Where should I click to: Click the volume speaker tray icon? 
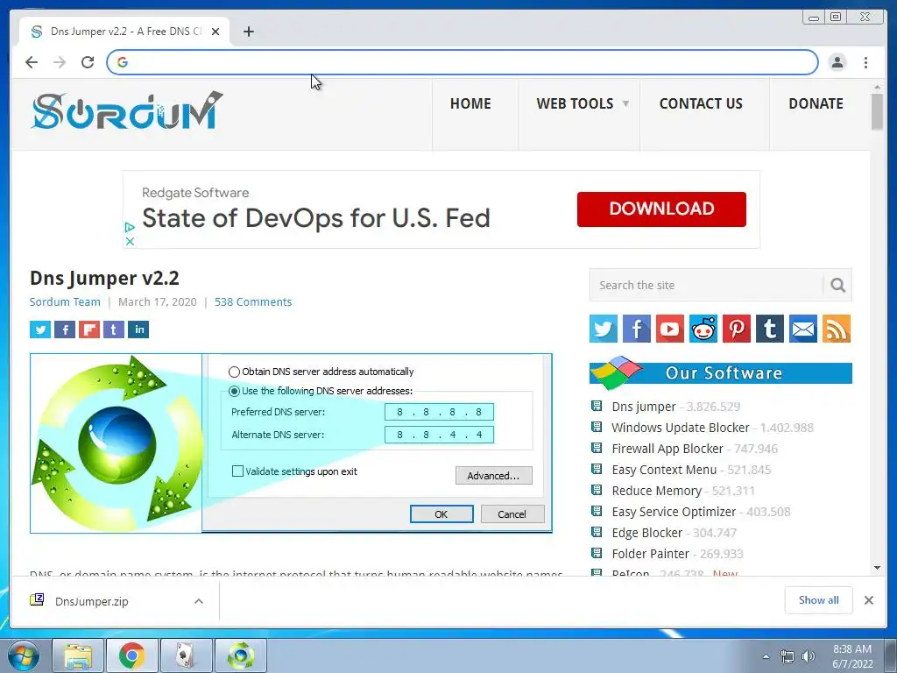pos(809,656)
